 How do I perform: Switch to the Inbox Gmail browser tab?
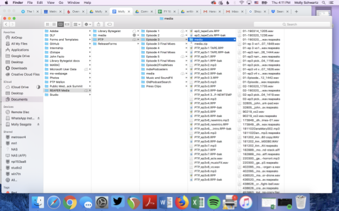[235, 11]
